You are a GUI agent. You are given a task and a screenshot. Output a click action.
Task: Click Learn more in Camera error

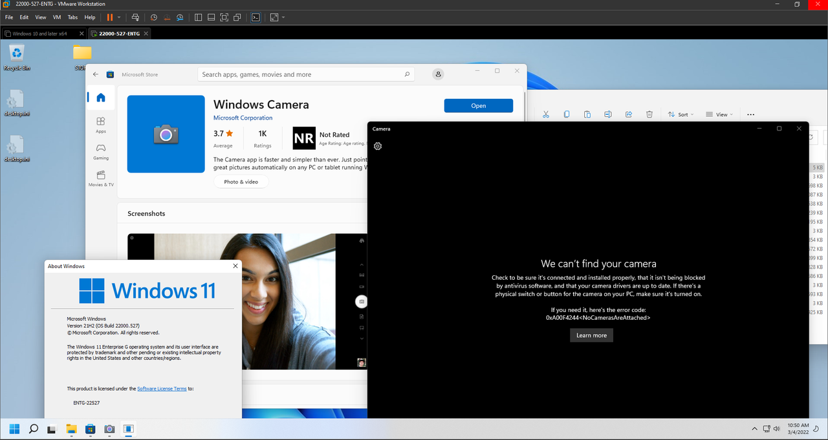591,335
